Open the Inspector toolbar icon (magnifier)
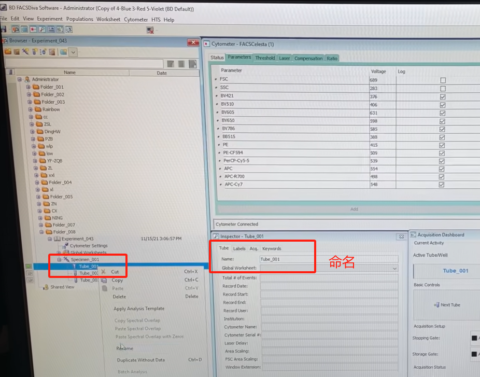This screenshot has height=377, width=480. (42, 30)
